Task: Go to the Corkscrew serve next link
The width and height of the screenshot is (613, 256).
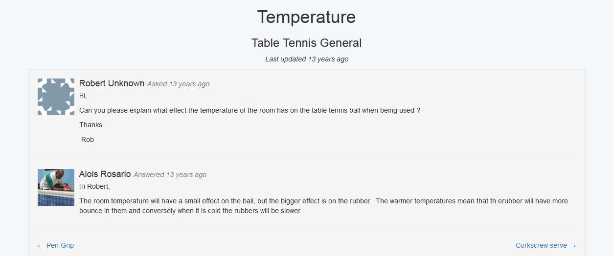Action: tap(541, 245)
